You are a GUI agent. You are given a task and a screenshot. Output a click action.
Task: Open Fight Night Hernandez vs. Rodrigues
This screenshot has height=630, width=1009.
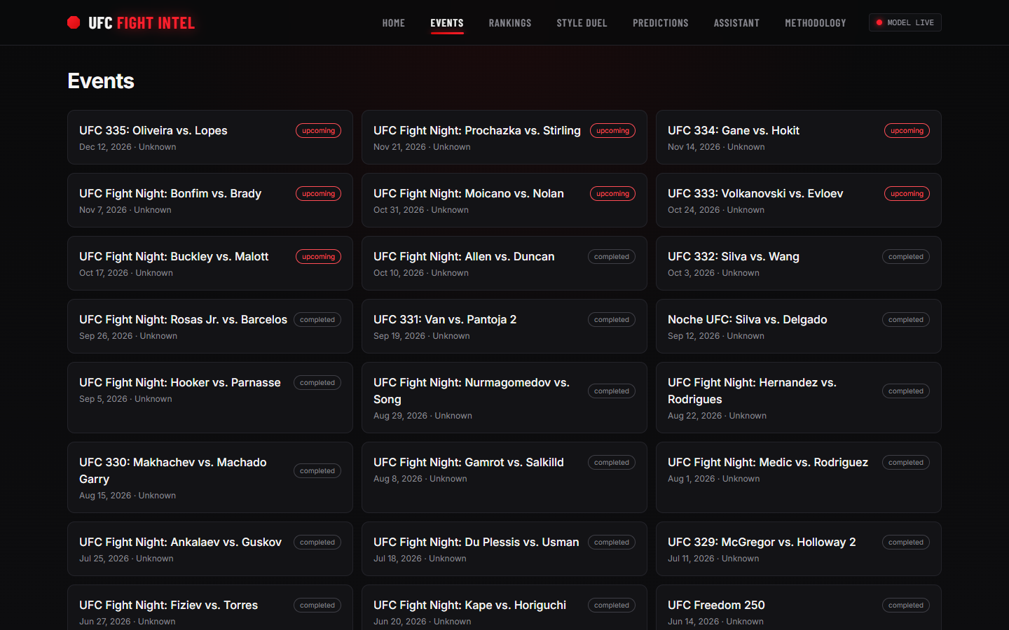click(x=799, y=398)
